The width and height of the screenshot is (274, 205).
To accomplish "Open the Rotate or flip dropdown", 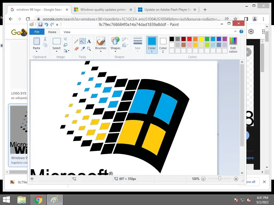I will [66, 51].
